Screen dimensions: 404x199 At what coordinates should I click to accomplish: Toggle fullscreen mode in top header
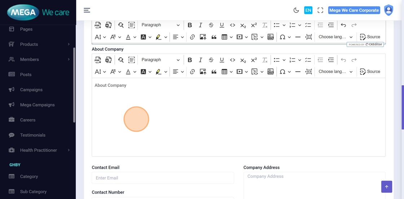(x=320, y=10)
